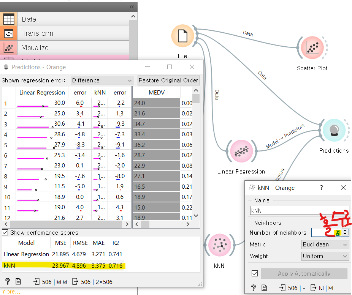This screenshot has height=295, width=352.
Task: Select the Linear Regression widget node
Action: [241, 151]
